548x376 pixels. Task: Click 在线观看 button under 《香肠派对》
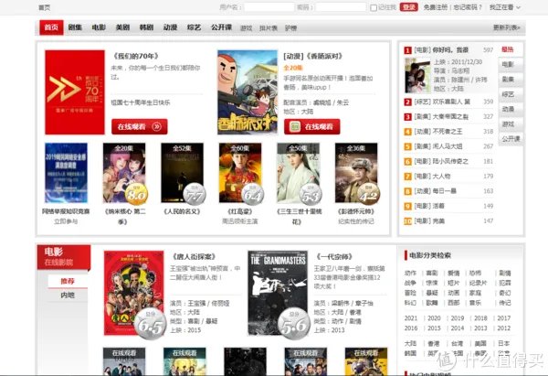pos(311,126)
